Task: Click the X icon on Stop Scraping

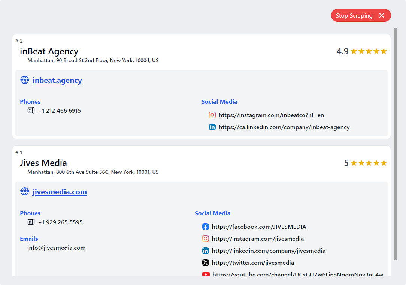Action: tap(382, 15)
